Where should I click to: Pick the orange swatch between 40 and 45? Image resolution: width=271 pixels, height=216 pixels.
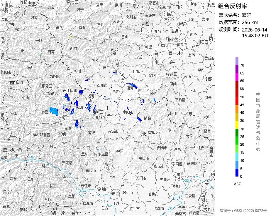pyautogui.click(x=237, y=109)
